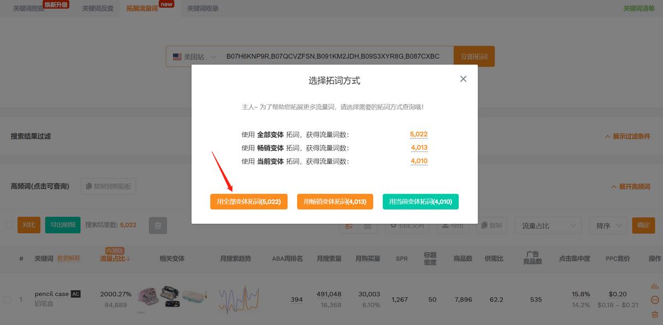The image size is (663, 325).
Task: Check the compare checkbox beside 对比 button
Action: [x=8, y=225]
